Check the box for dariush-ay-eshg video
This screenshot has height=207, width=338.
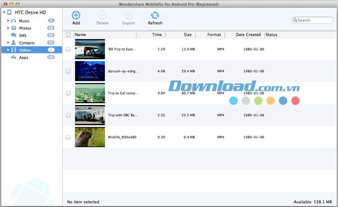click(68, 71)
